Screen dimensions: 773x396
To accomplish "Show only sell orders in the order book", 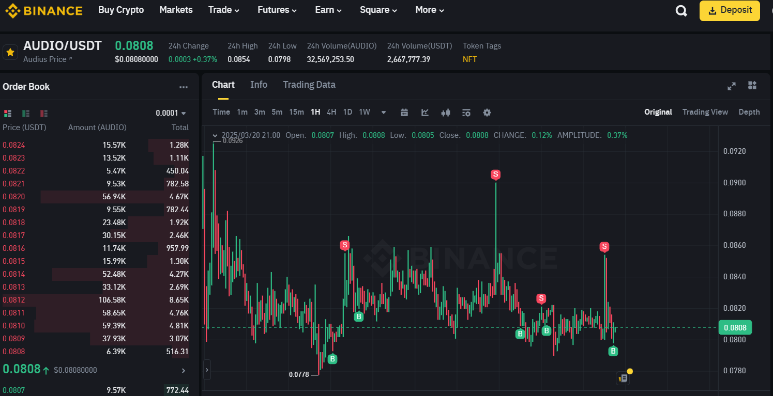I will coord(43,113).
